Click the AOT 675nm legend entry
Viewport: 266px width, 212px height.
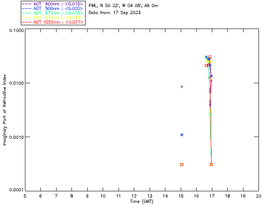[x=53, y=13]
